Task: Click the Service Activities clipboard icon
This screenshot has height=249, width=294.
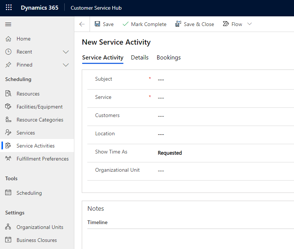Action: click(8, 146)
